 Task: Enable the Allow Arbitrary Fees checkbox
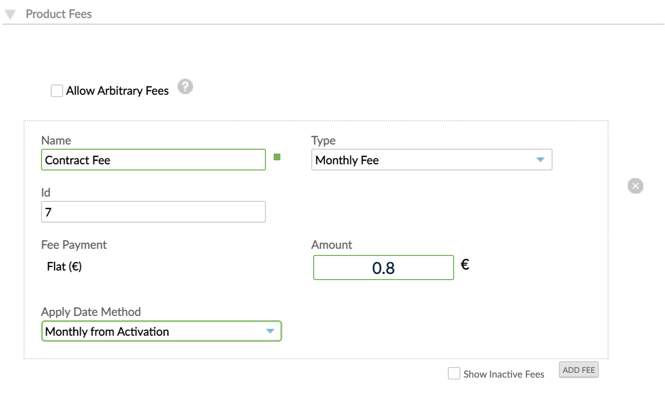point(56,90)
